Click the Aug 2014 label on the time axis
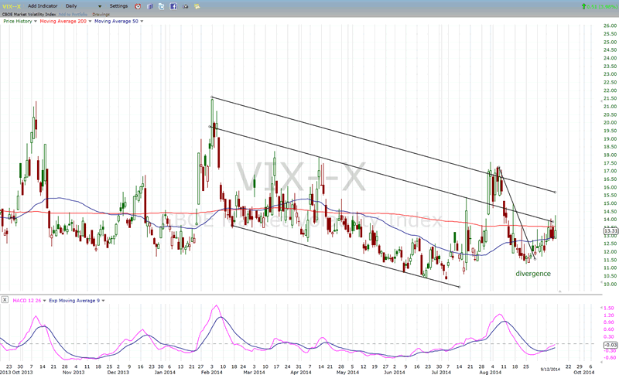 pyautogui.click(x=490, y=372)
